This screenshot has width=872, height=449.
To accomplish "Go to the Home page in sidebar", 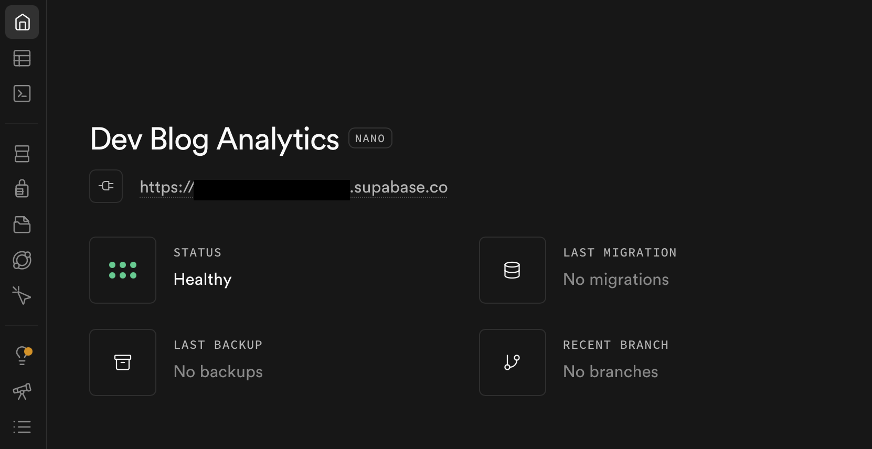I will 22,22.
